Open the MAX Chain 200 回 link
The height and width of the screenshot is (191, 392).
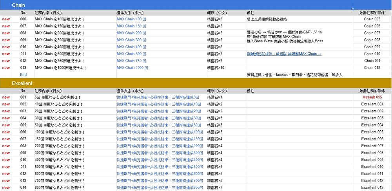point(131,33)
